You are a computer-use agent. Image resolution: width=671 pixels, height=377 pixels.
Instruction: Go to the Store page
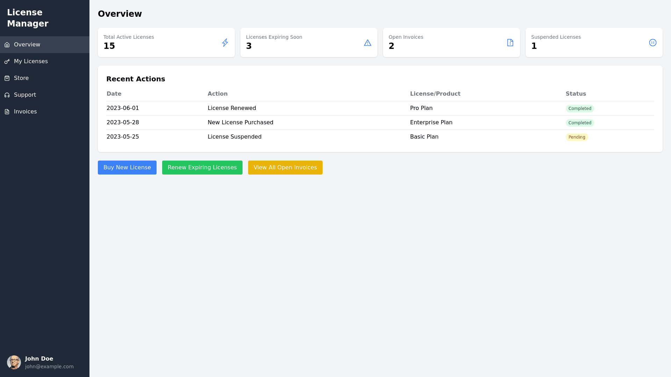coord(21,78)
